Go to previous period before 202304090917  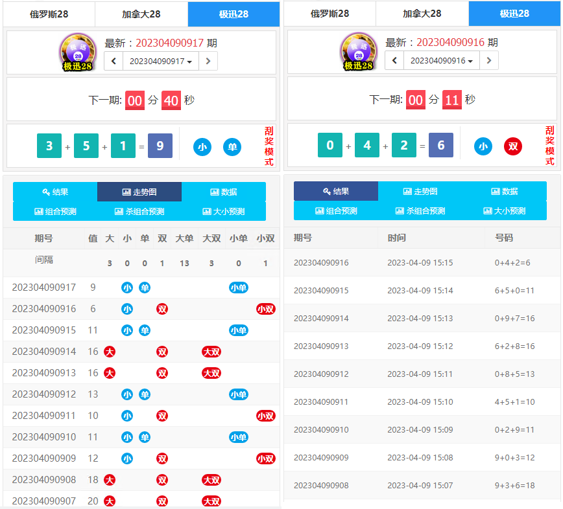[114, 62]
